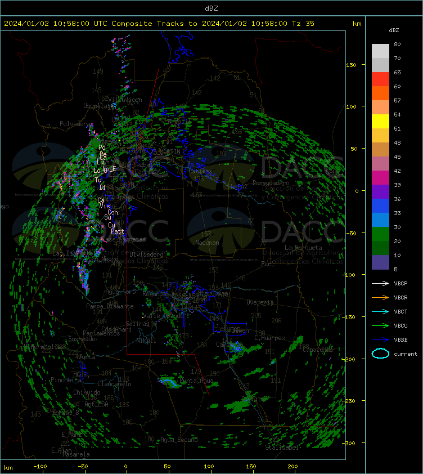Screen dimensions: 423x474
Task: Click the 'Salinas' map label
Action: click(x=137, y=324)
